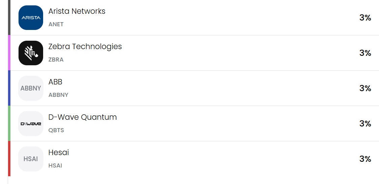Open the D-Wave Quantum holding name
Viewport: 379px width, 184px height.
pyautogui.click(x=83, y=117)
